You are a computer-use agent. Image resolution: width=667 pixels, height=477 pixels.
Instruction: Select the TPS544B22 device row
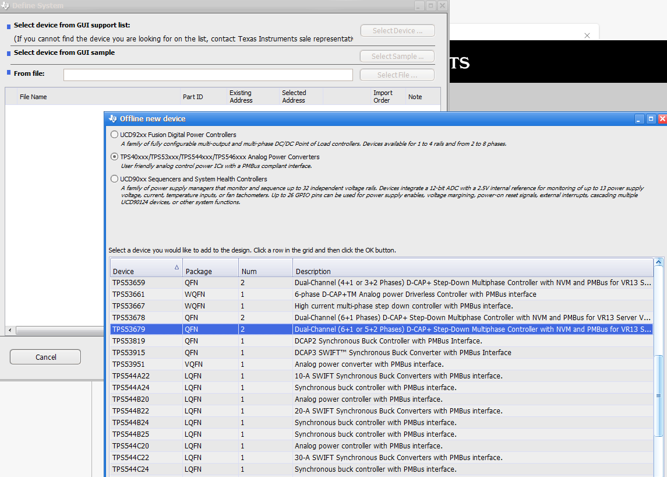[x=382, y=411]
